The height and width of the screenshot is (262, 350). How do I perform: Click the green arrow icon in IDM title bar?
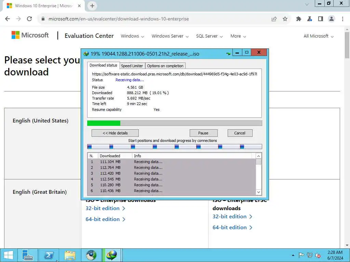coord(228,54)
